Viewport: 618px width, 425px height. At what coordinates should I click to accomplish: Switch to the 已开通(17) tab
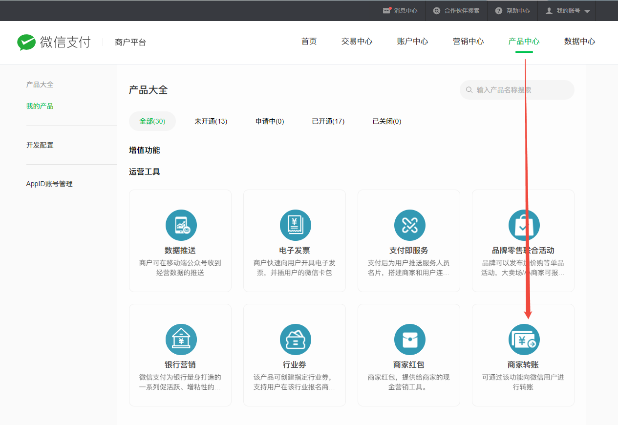click(x=328, y=121)
